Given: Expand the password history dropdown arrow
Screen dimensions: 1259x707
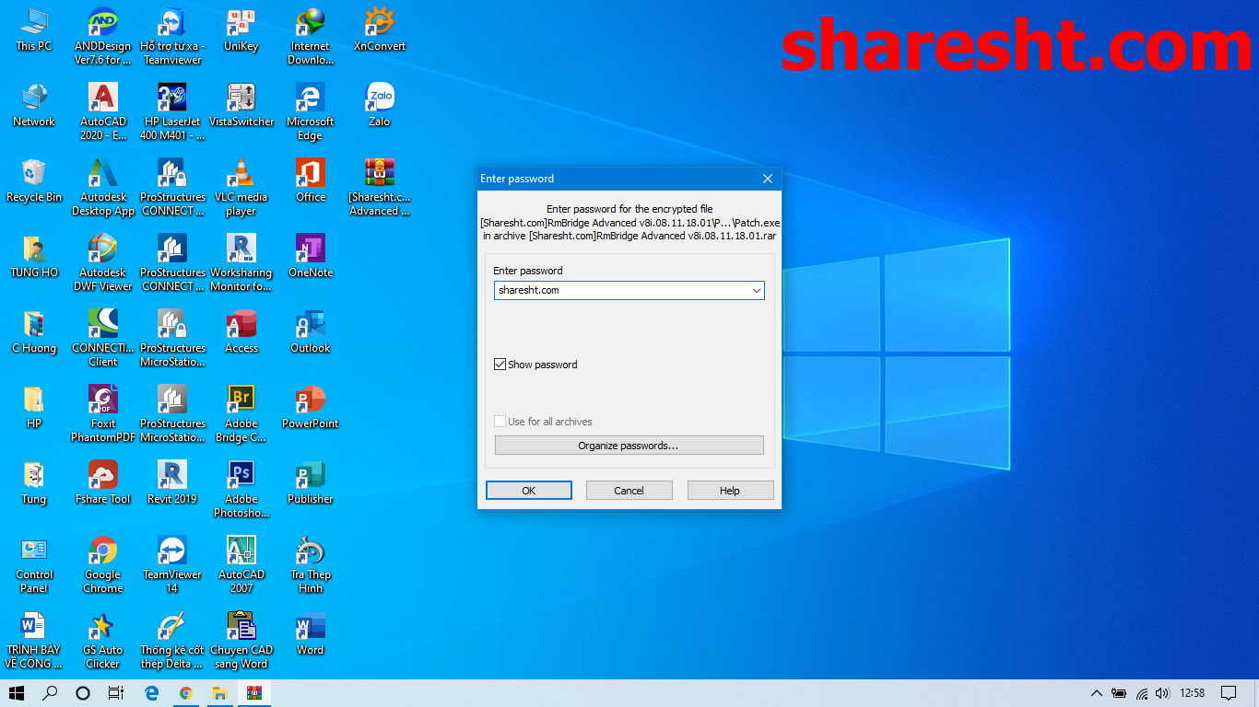Looking at the screenshot, I should 756,290.
